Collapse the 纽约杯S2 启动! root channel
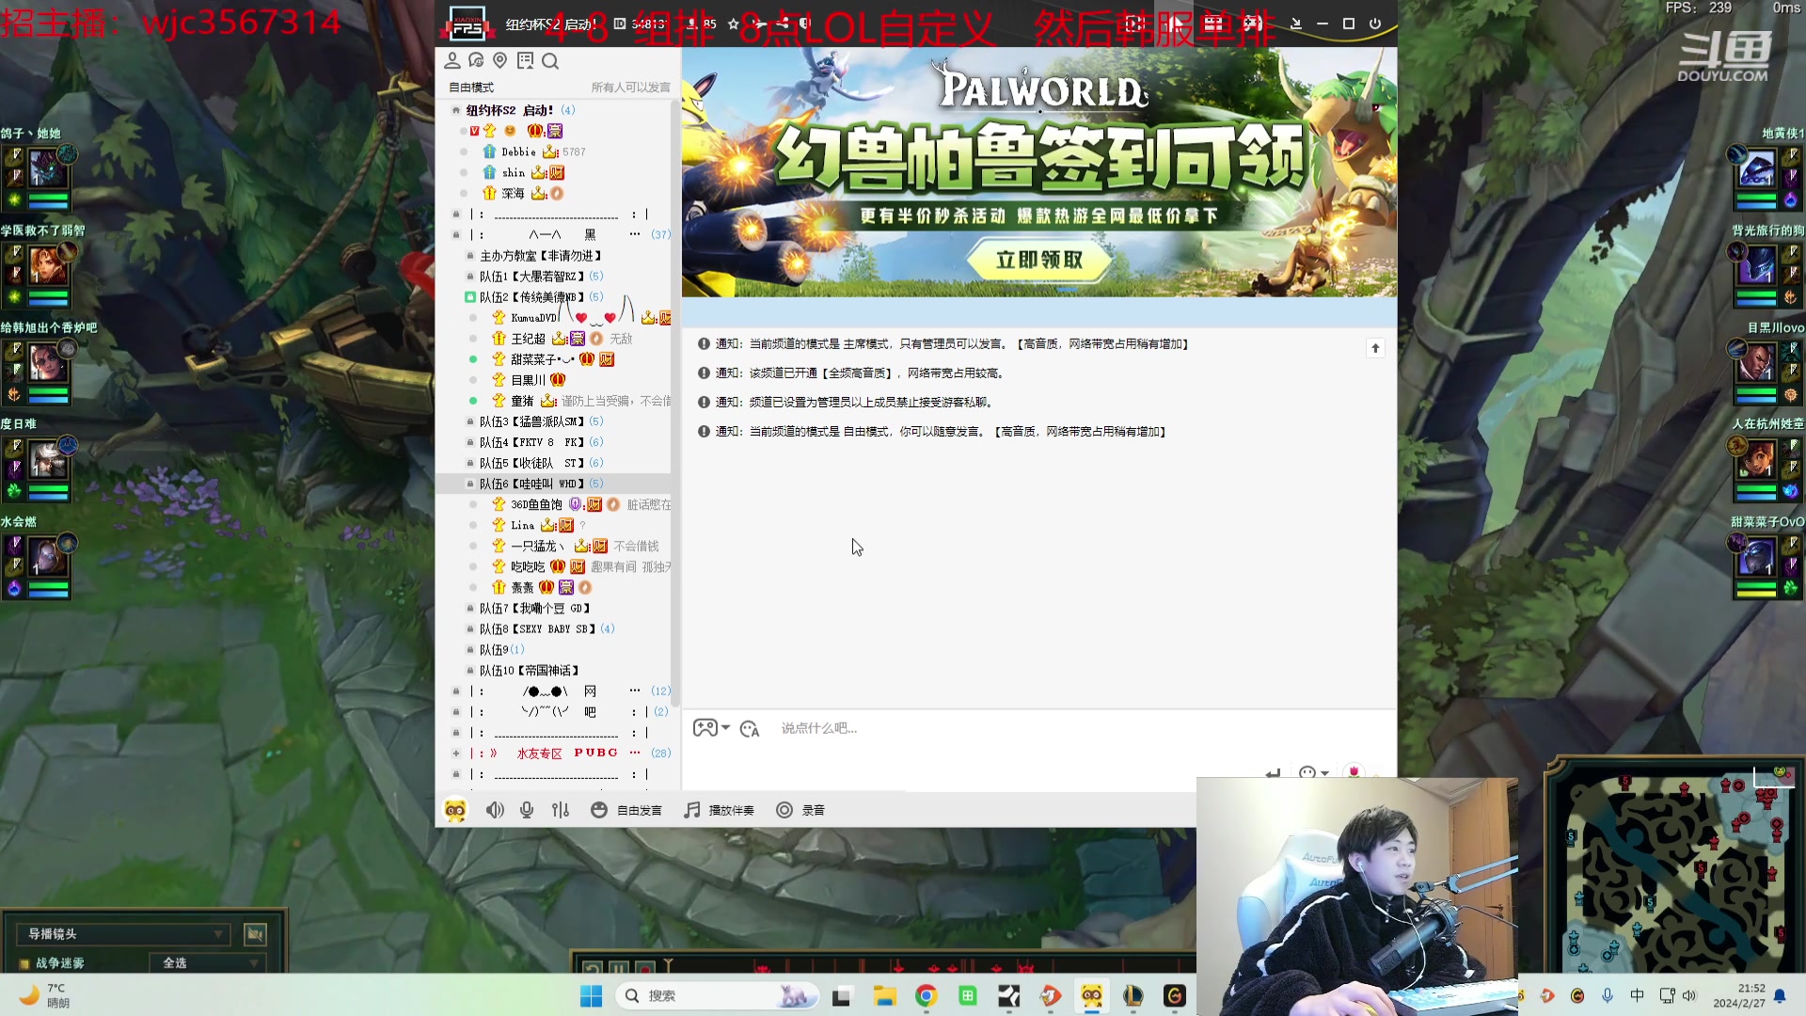Screen dimensions: 1806x1016 (456, 110)
